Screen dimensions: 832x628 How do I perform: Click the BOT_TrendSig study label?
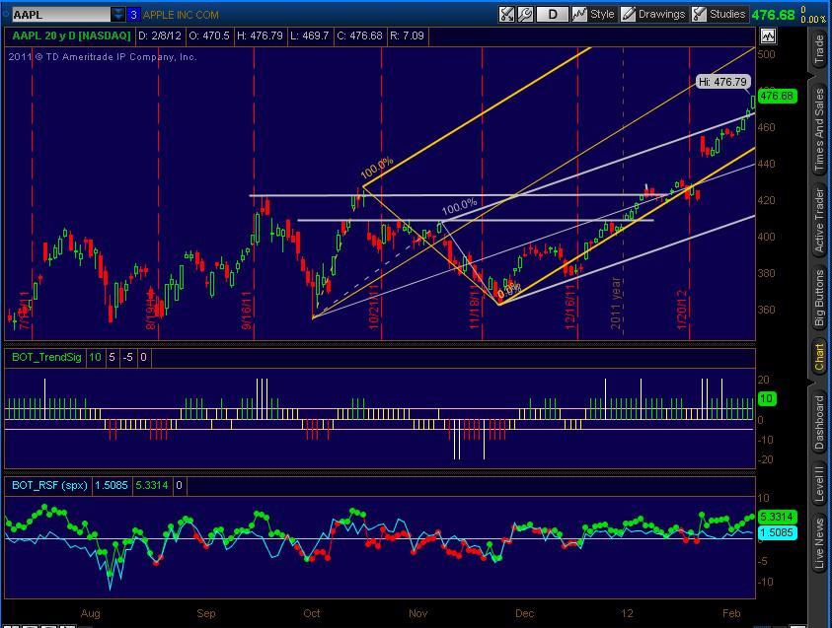(x=46, y=357)
